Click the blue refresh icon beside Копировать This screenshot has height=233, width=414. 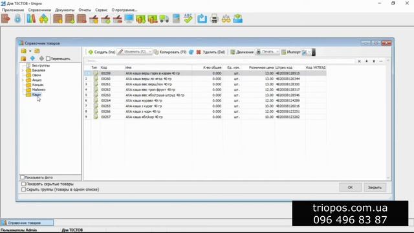(191, 52)
